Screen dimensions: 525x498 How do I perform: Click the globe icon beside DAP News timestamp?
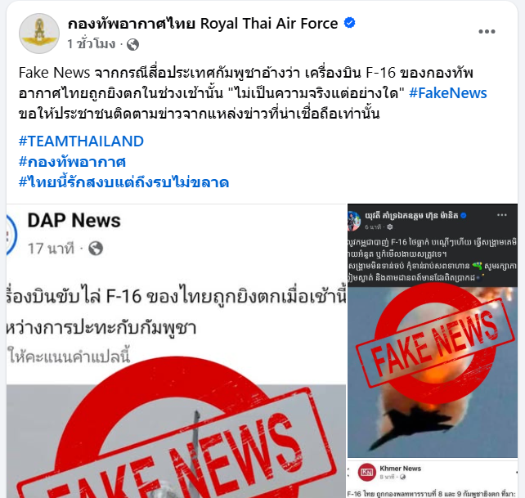96,249
